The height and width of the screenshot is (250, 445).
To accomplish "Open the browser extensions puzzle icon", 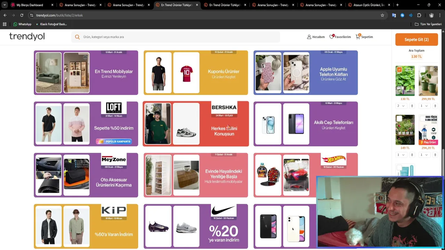I will [x=419, y=15].
